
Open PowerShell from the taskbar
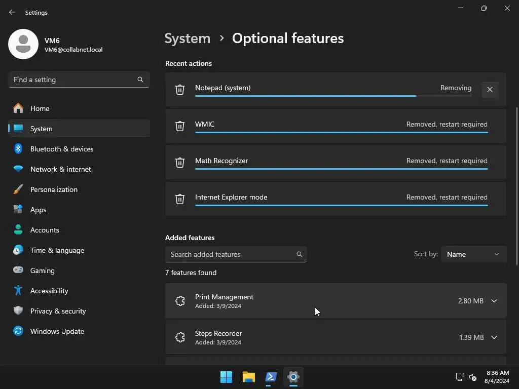[271, 377]
